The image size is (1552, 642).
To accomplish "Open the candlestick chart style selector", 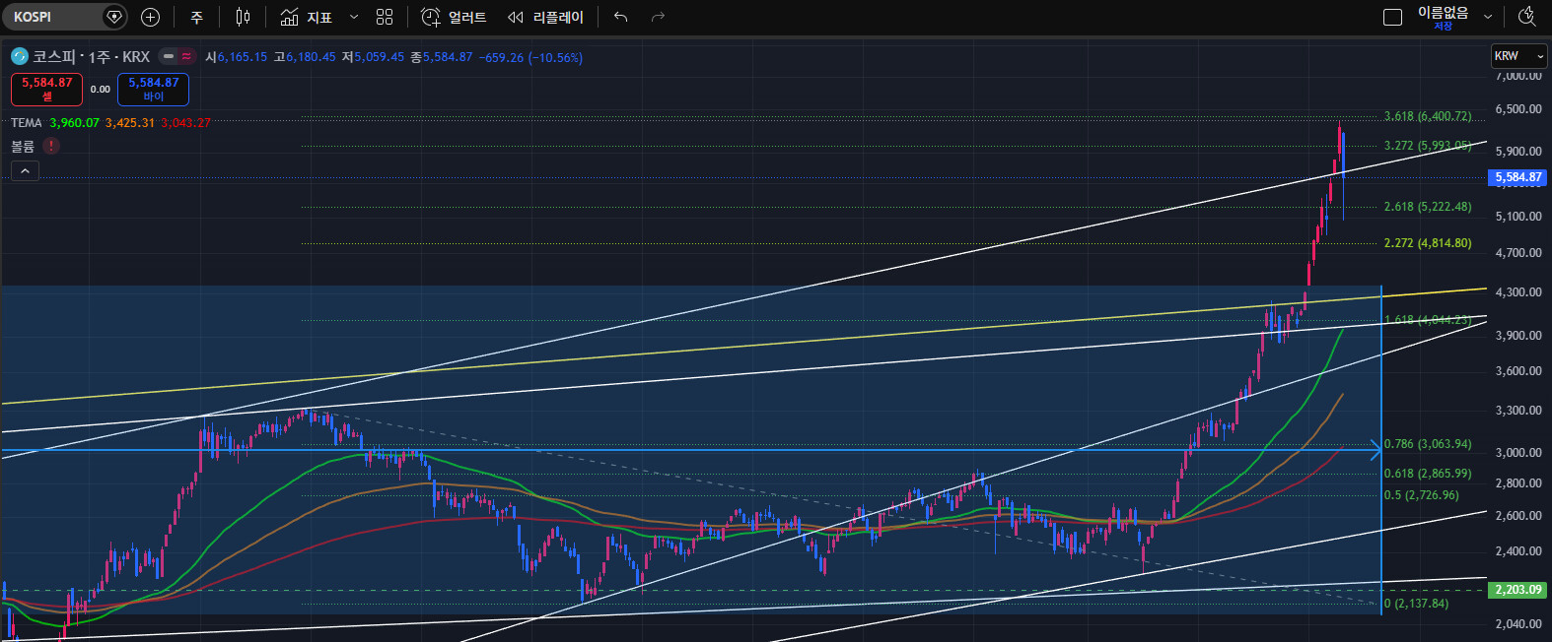I will [243, 17].
